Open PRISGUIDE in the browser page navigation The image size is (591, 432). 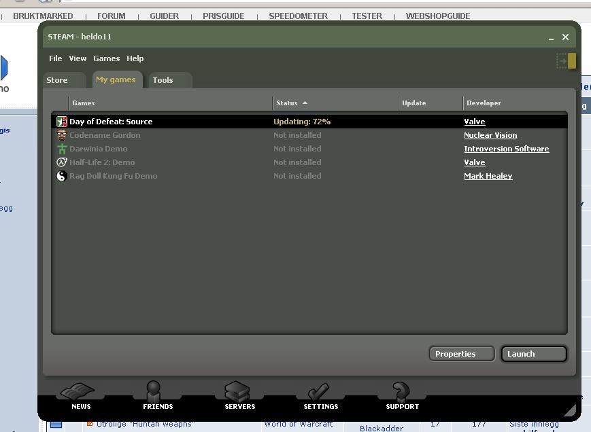[x=224, y=16]
